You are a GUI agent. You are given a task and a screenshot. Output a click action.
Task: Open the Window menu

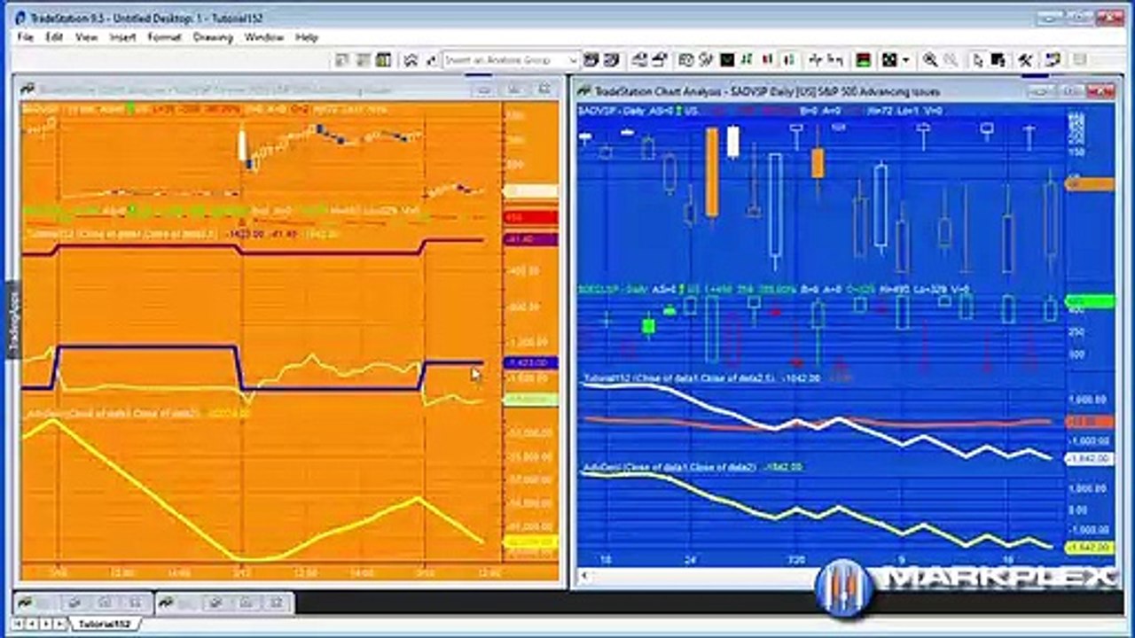[x=263, y=37]
